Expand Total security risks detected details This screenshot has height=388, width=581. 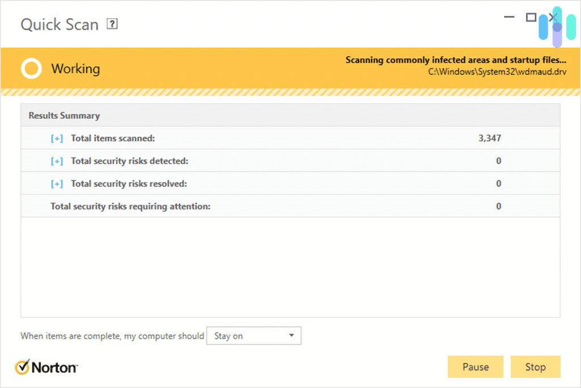(x=57, y=161)
